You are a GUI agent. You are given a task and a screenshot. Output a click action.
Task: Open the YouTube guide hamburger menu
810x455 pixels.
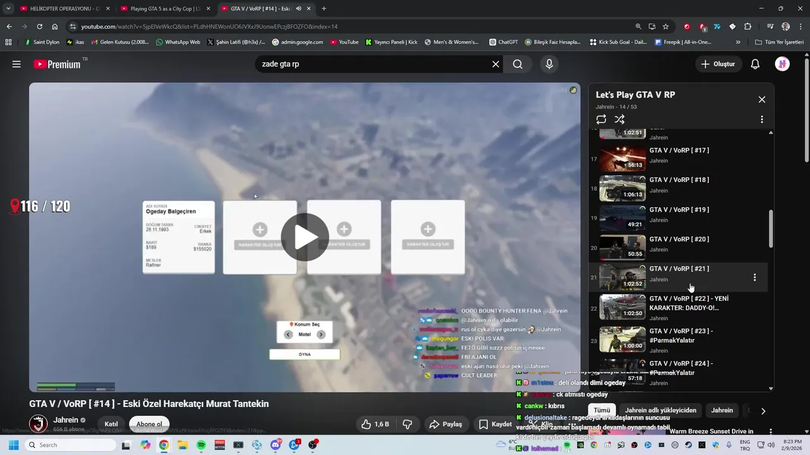click(16, 64)
